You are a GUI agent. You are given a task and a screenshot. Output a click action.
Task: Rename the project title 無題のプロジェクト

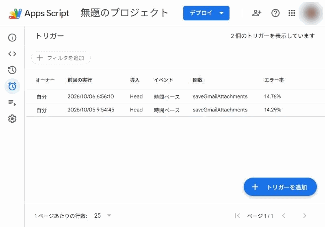[124, 13]
